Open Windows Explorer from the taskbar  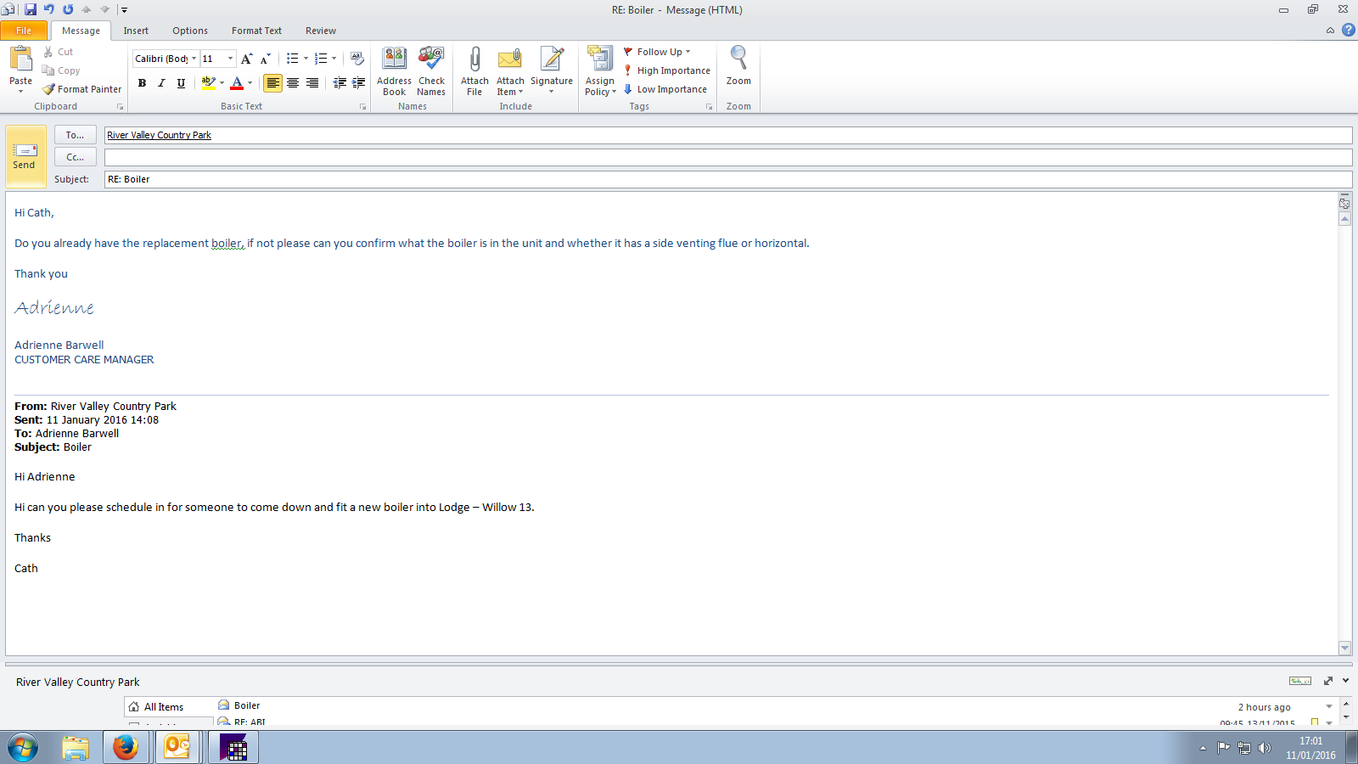pos(76,747)
